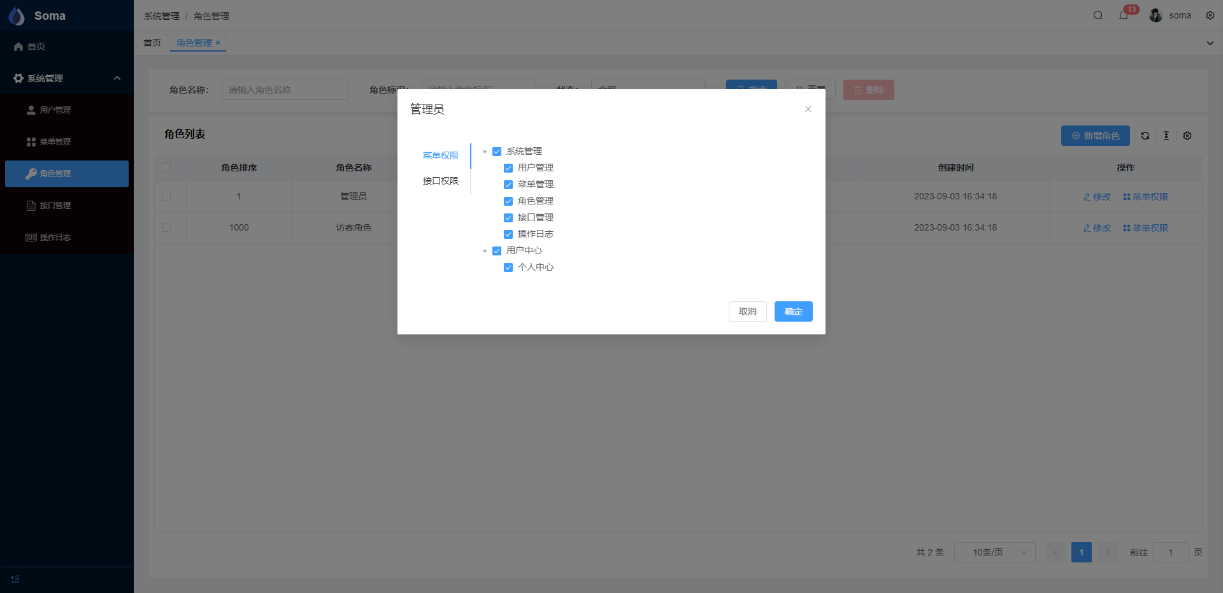Click the table density icon
Image resolution: width=1223 pixels, height=593 pixels.
point(1166,136)
